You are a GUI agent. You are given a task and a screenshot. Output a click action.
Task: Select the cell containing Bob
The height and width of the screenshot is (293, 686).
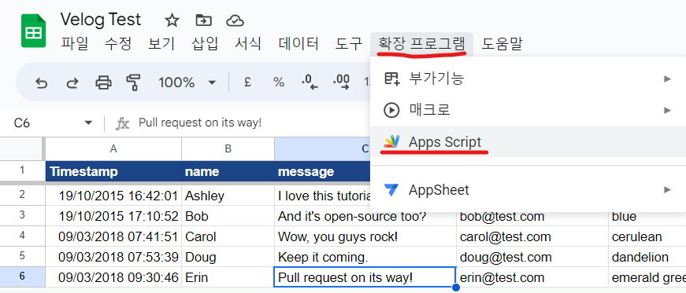pyautogui.click(x=228, y=216)
